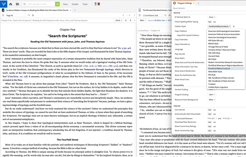Screen dimensions: 246x157
Task: Click the 1 Corinthians 10:6 reference box
Action: [152, 15]
